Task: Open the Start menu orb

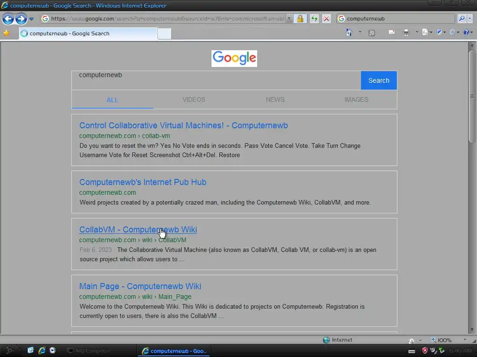Action: point(9,350)
